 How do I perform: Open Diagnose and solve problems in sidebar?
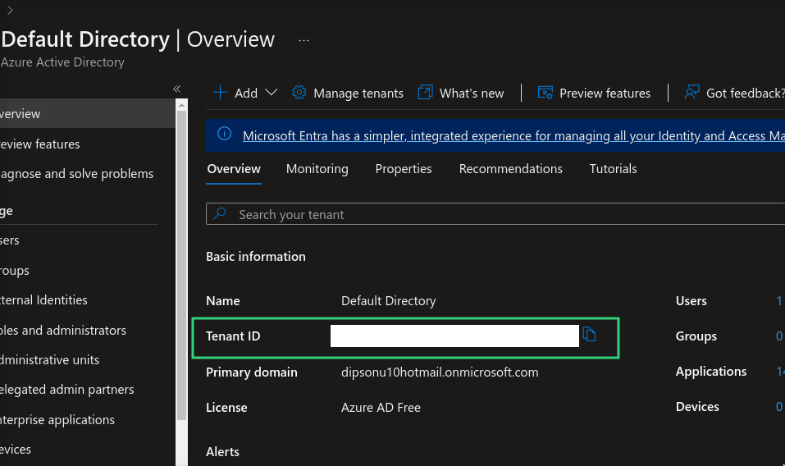[x=78, y=174]
